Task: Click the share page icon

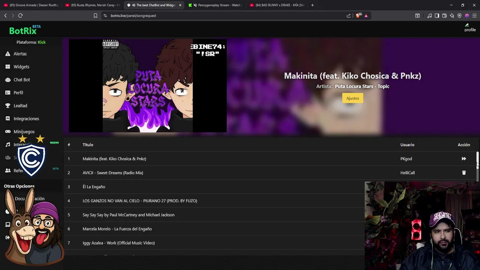Action: point(349,16)
